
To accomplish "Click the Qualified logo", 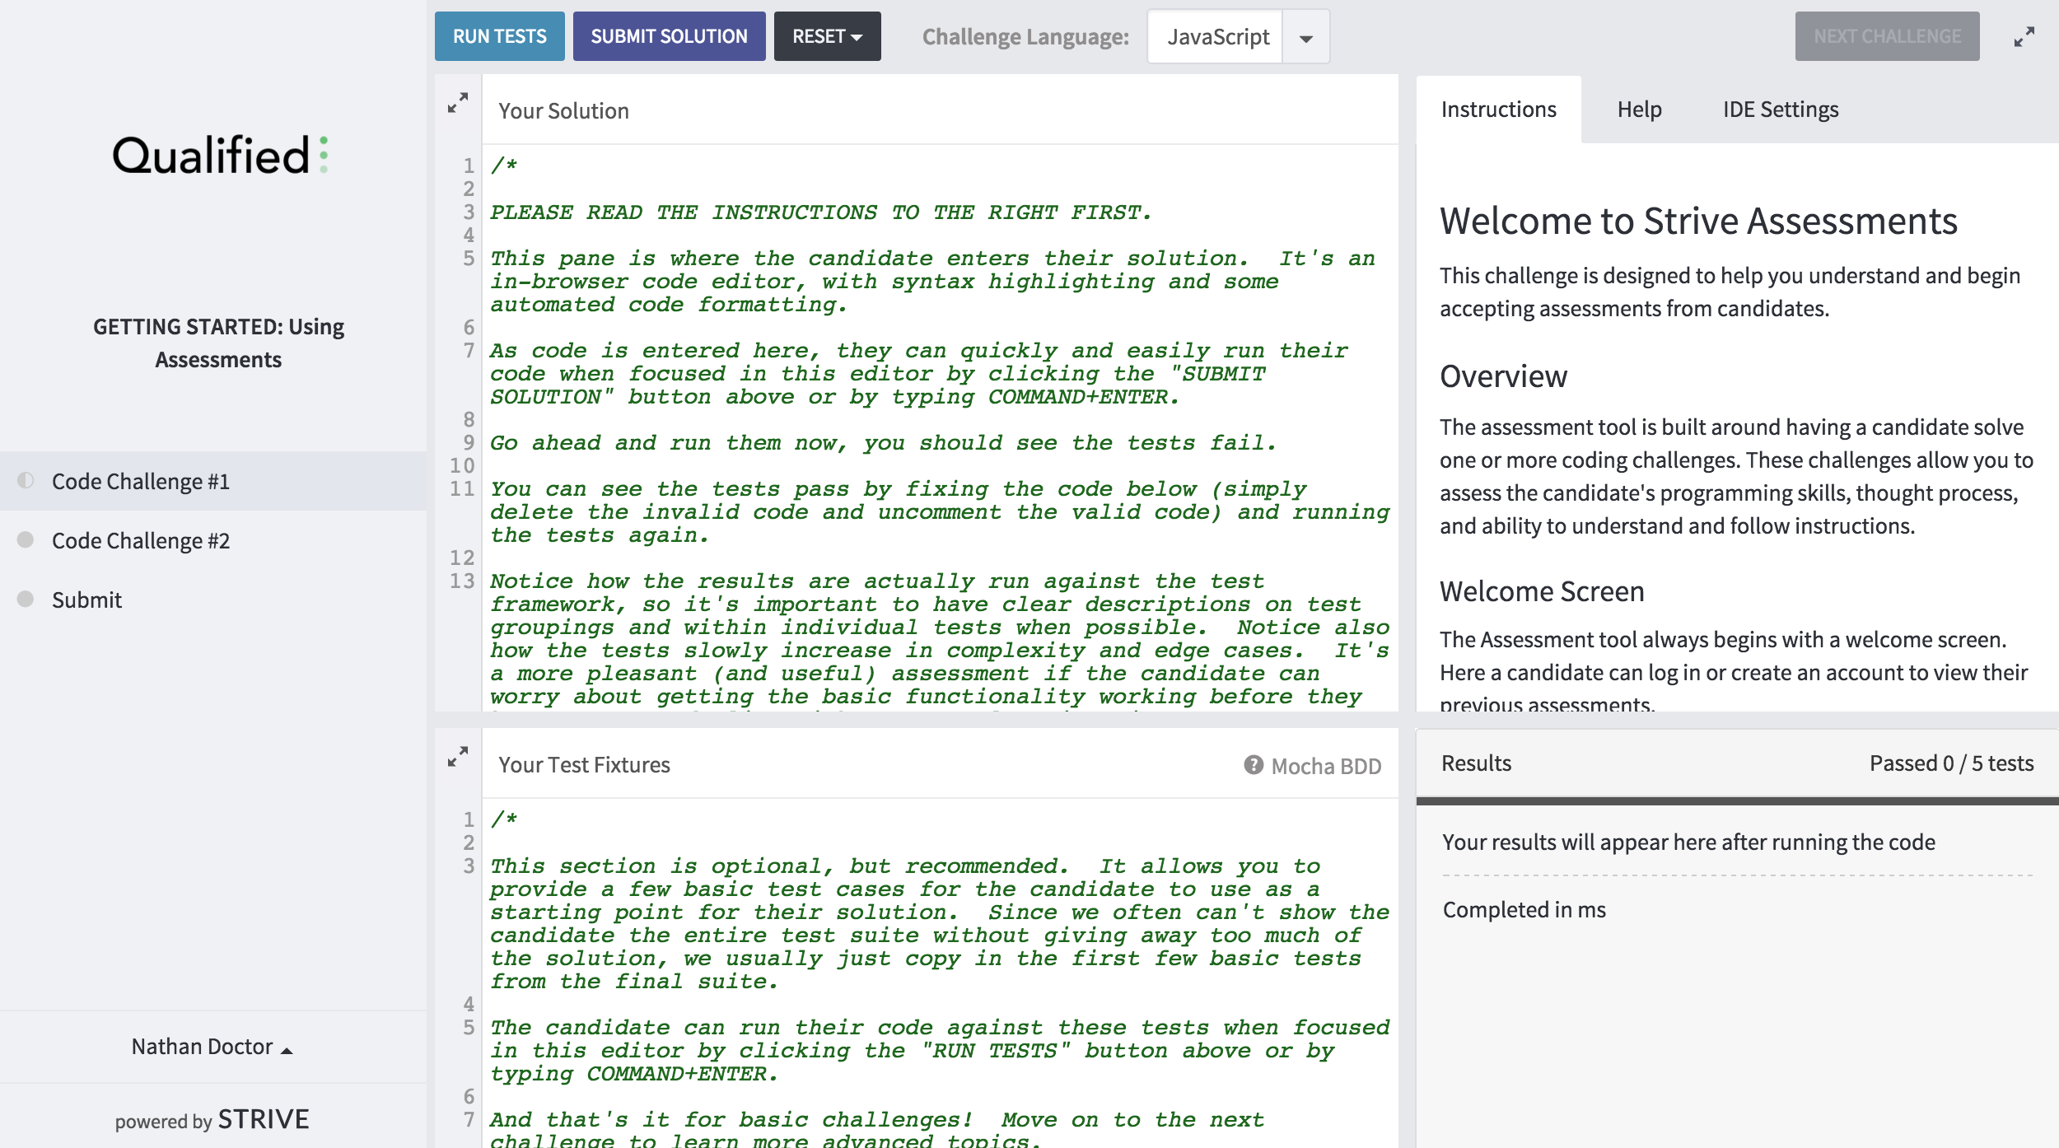I will click(219, 155).
